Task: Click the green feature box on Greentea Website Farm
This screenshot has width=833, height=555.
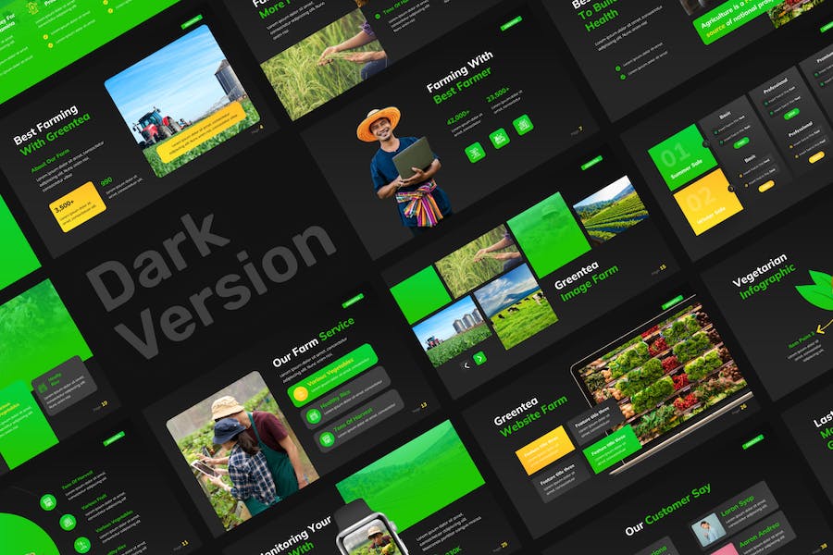Action: tap(612, 450)
